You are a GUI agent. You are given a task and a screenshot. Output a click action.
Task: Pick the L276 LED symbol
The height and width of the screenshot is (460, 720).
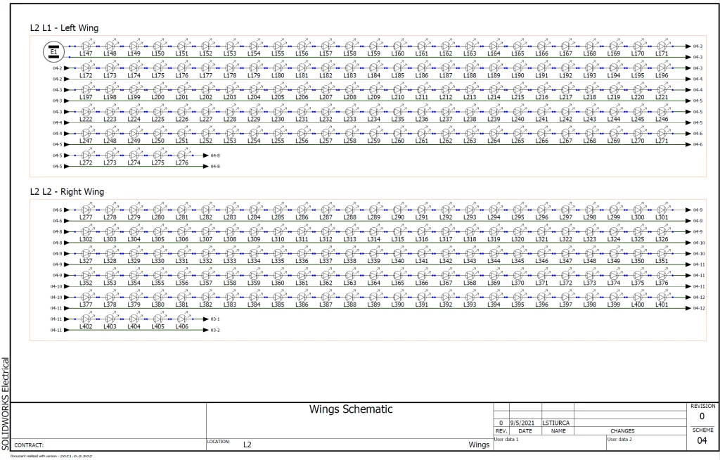(183, 155)
